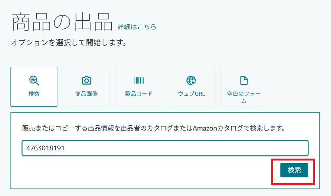The height and width of the screenshot is (196, 331).
Task: Open the 商品画像 tab label
Action: [87, 94]
